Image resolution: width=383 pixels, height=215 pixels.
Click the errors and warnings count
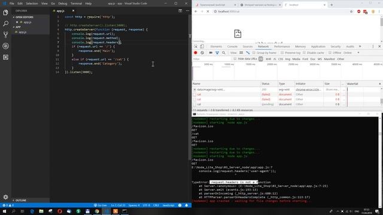tap(8, 205)
